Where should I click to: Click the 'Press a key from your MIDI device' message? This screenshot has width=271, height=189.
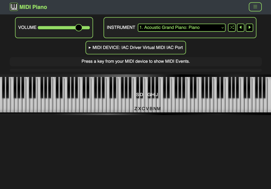tap(136, 62)
